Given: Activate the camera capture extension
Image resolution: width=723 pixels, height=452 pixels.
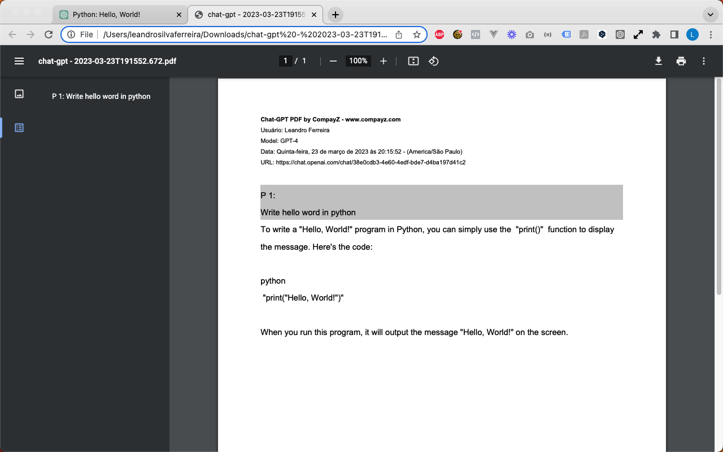Looking at the screenshot, I should [530, 34].
